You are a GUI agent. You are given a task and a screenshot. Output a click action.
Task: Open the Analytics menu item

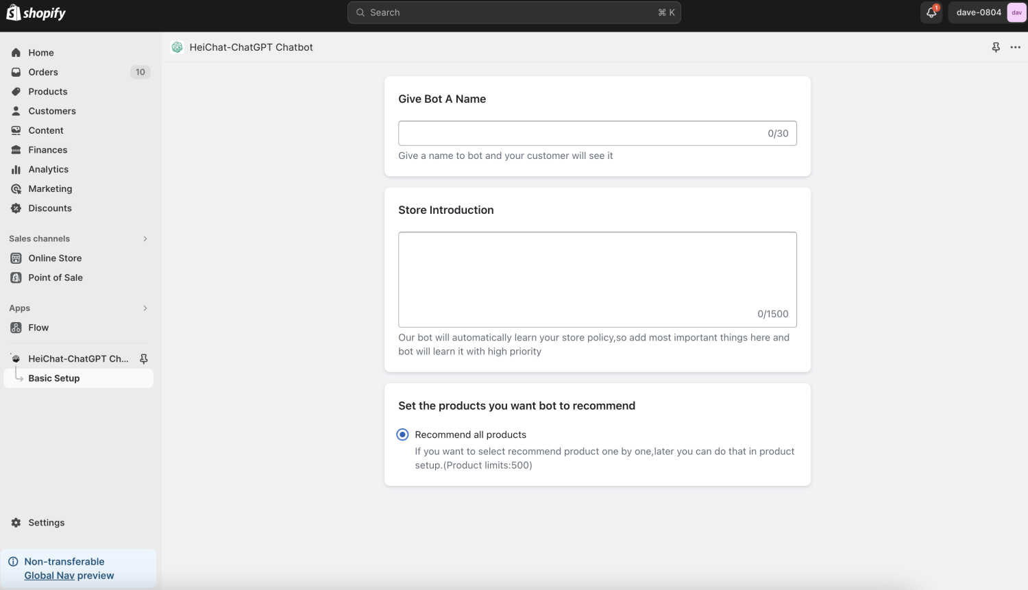48,169
